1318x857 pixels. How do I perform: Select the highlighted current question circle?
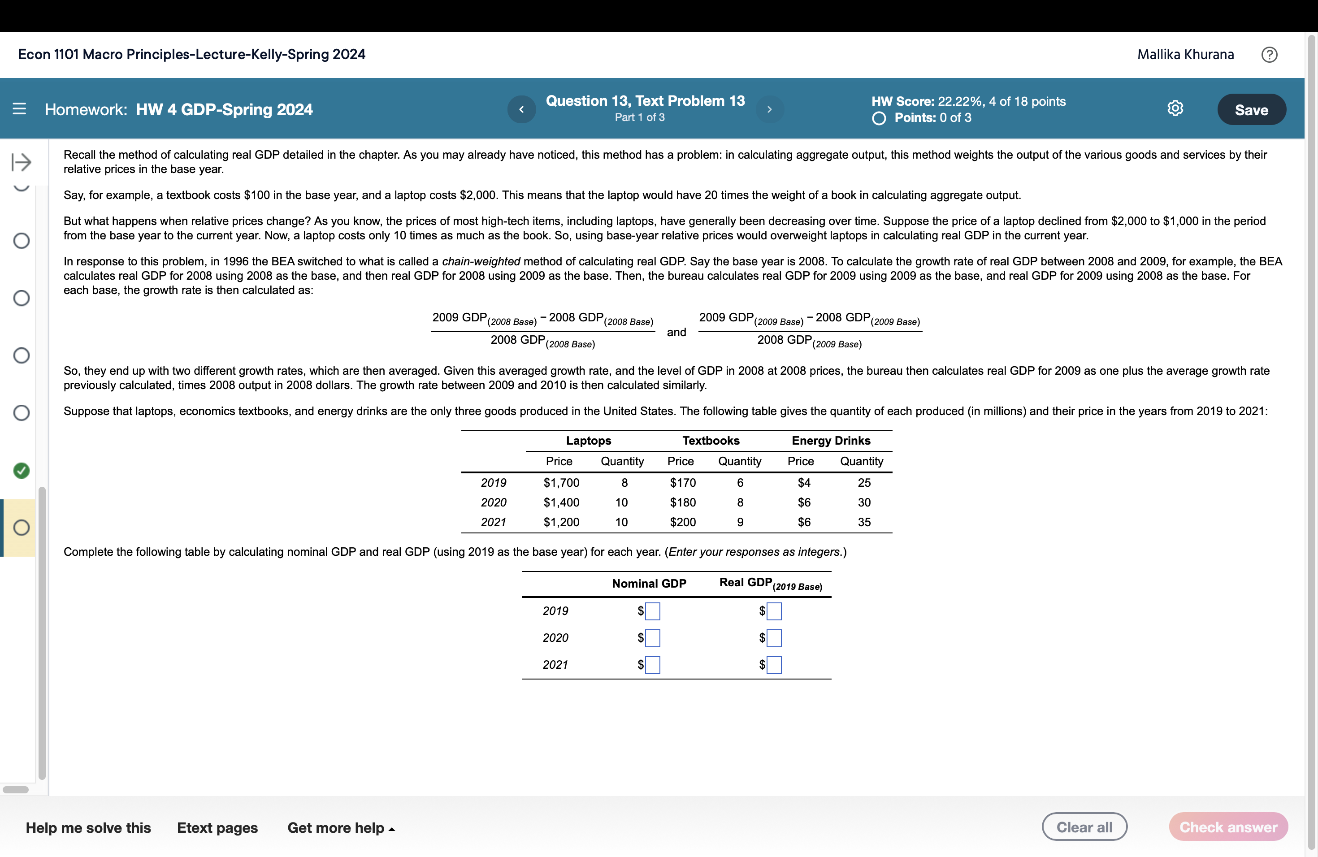(21, 528)
